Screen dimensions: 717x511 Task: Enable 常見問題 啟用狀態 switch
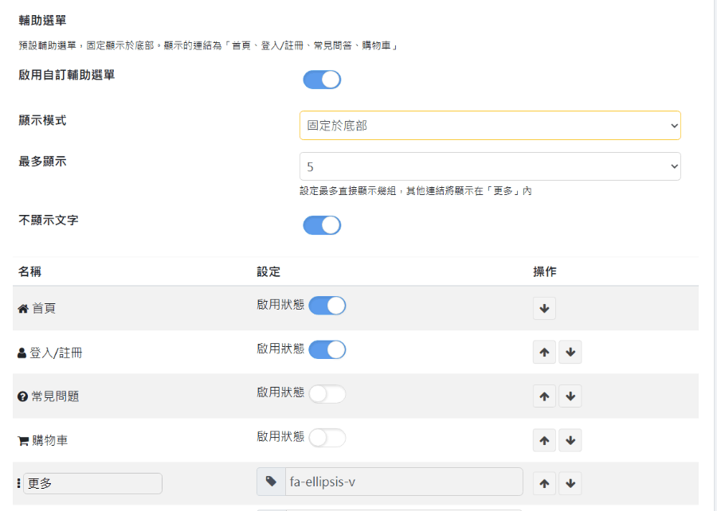click(x=327, y=394)
